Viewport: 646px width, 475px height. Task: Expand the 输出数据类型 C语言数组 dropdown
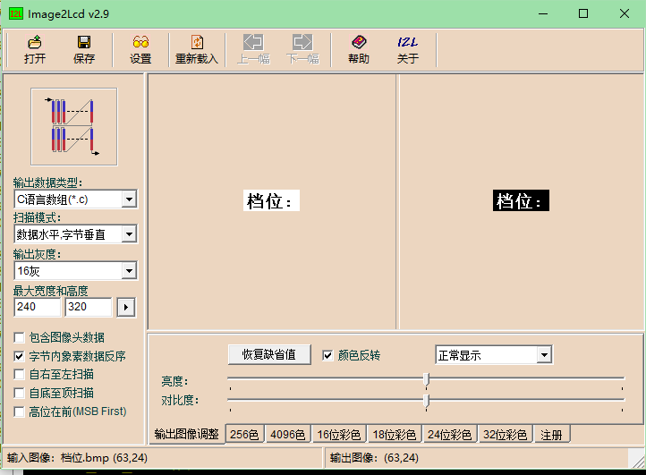point(129,199)
